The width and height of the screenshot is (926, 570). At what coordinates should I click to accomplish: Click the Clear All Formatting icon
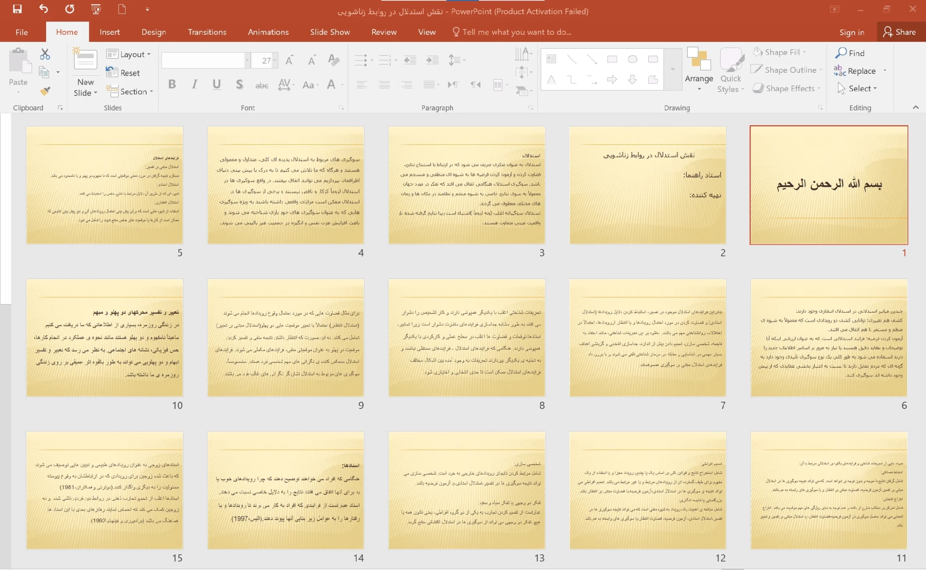coord(334,60)
